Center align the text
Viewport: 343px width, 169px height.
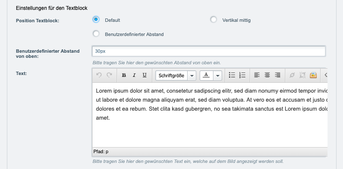coord(267,75)
